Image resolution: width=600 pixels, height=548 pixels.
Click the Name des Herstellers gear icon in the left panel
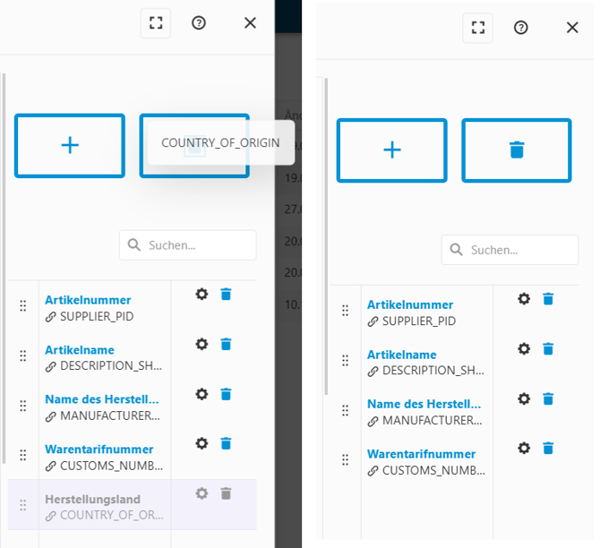point(201,394)
